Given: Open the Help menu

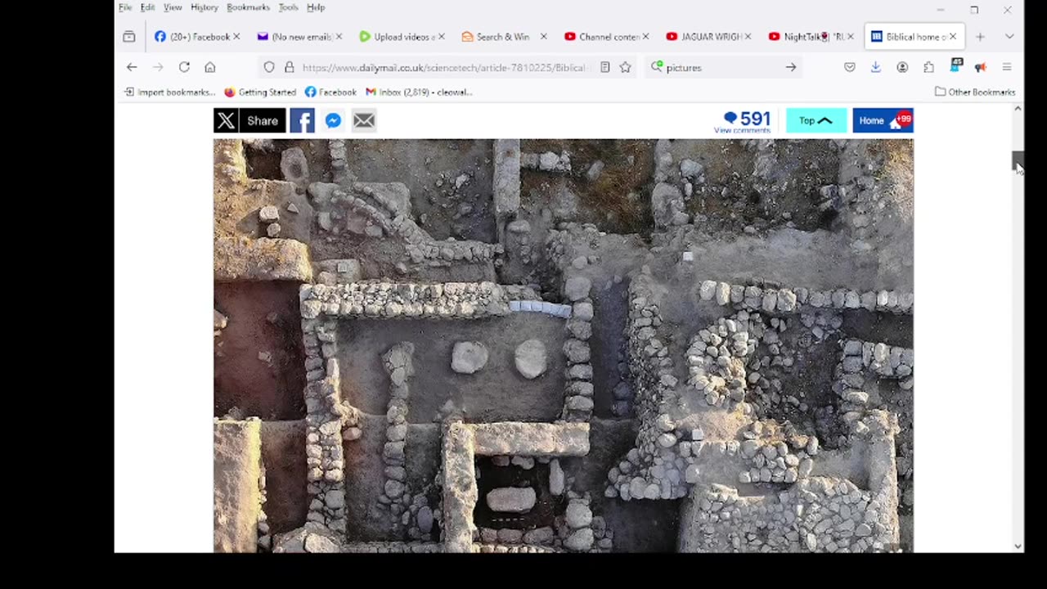Looking at the screenshot, I should click(316, 7).
